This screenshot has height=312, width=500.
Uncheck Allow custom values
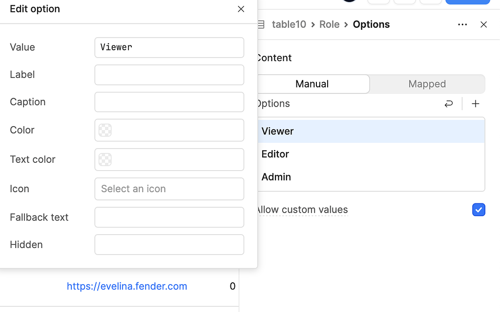pos(479,209)
